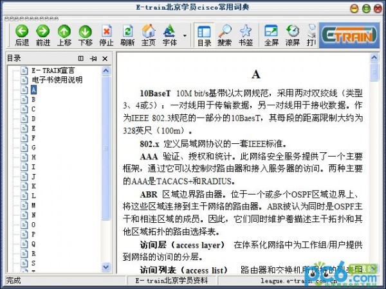Click the main content scrollbar thumb
The height and width of the screenshot is (289, 386).
pyautogui.click(x=374, y=72)
